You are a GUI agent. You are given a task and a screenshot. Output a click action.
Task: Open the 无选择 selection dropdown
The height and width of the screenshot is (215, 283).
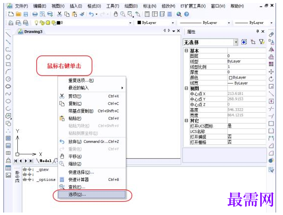pyautogui.click(x=236, y=43)
